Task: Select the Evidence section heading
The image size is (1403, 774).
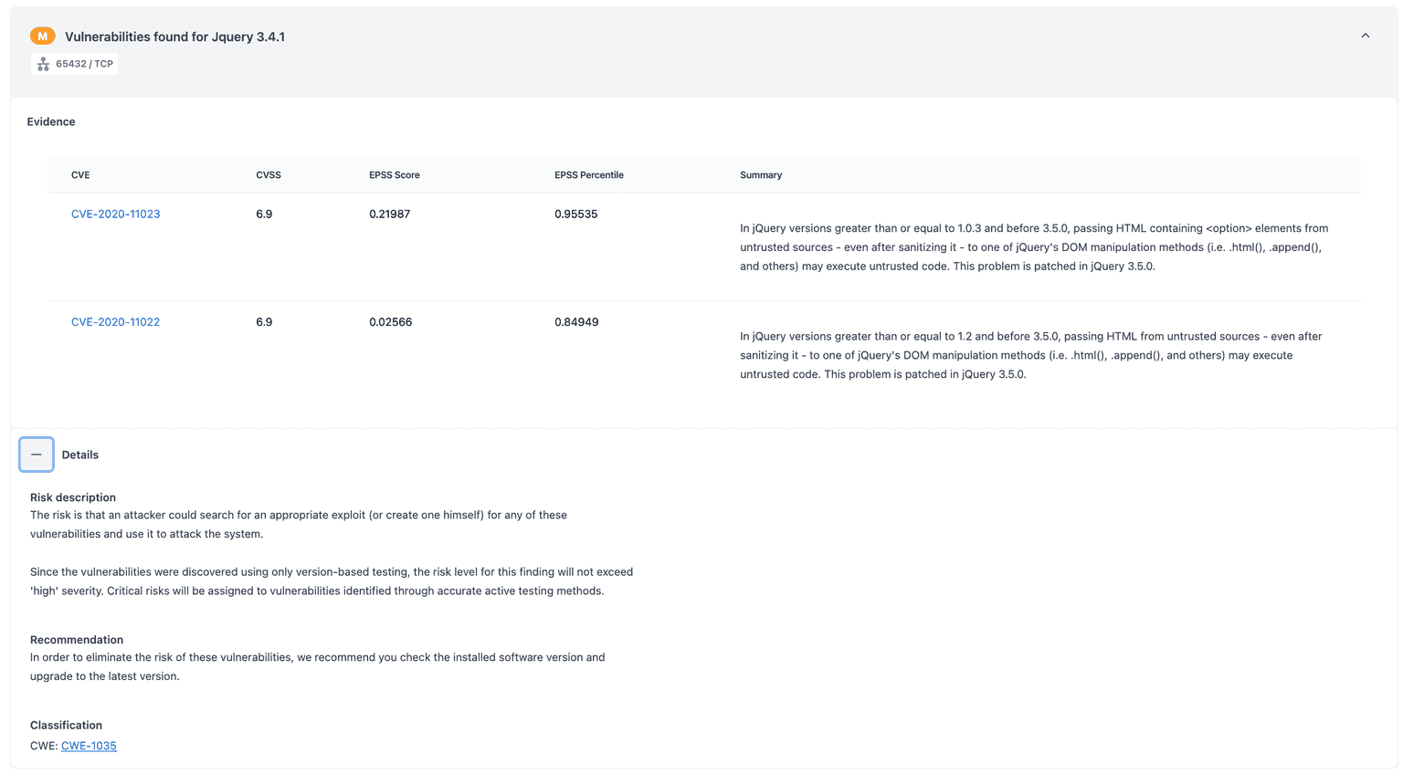Action: tap(50, 120)
